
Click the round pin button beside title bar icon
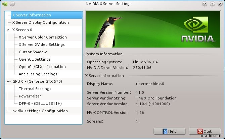click(x=12, y=4)
